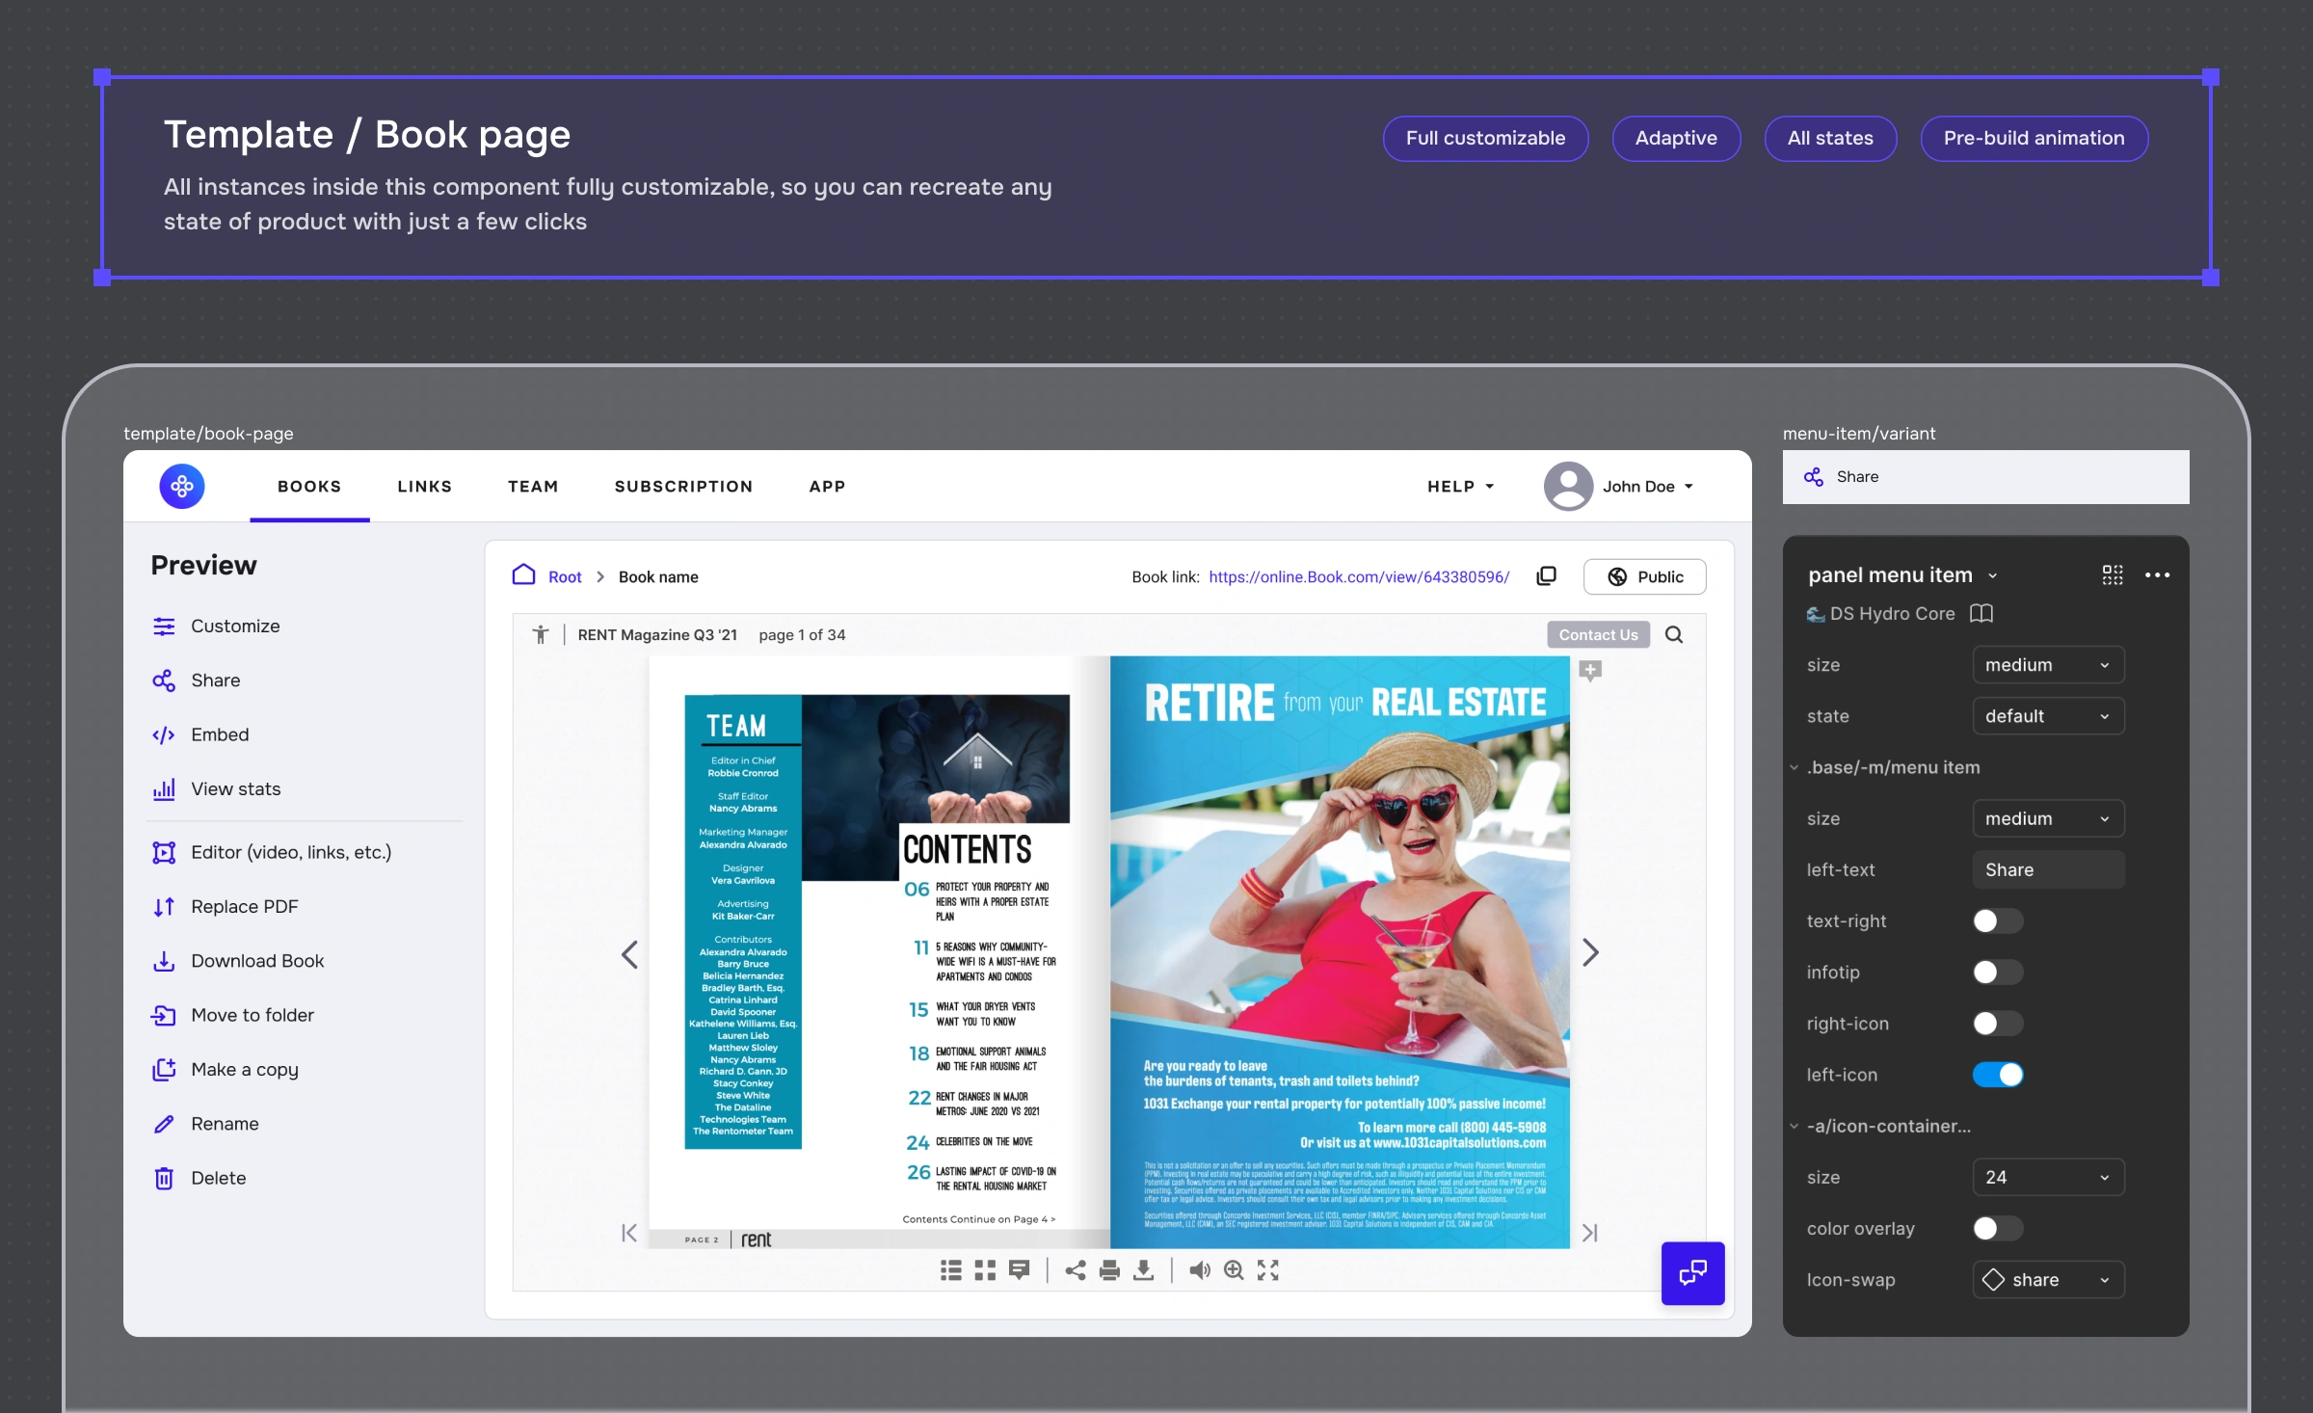The height and width of the screenshot is (1413, 2313).
Task: Click the copy book link icon
Action: 1546,575
